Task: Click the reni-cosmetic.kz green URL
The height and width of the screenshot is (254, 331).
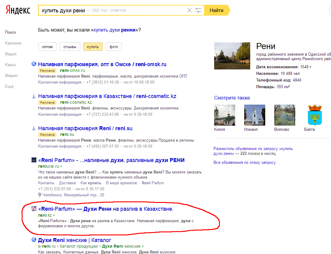Action: coord(76,102)
